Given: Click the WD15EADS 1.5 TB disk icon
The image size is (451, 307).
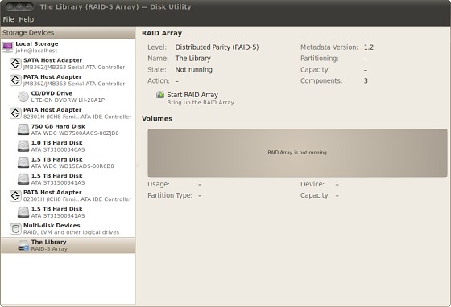Looking at the screenshot, I should [23, 162].
